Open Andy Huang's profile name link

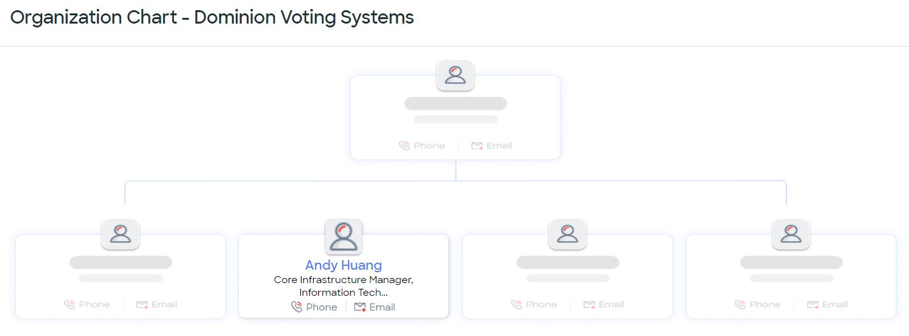pos(344,265)
